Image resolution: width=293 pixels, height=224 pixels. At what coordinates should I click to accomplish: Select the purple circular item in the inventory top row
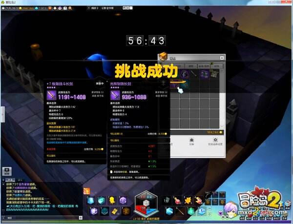click(x=185, y=74)
